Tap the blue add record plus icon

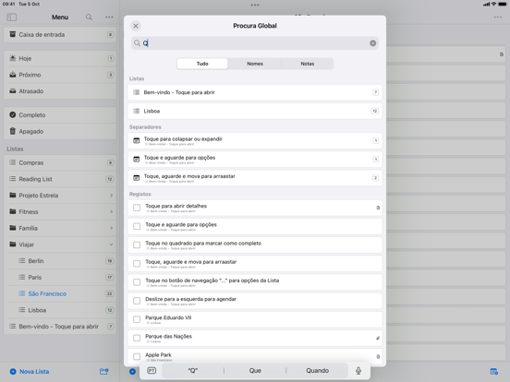click(x=132, y=371)
